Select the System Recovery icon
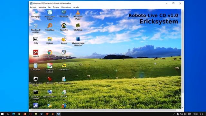Viewport: 206px width, 116px height. 64,80
